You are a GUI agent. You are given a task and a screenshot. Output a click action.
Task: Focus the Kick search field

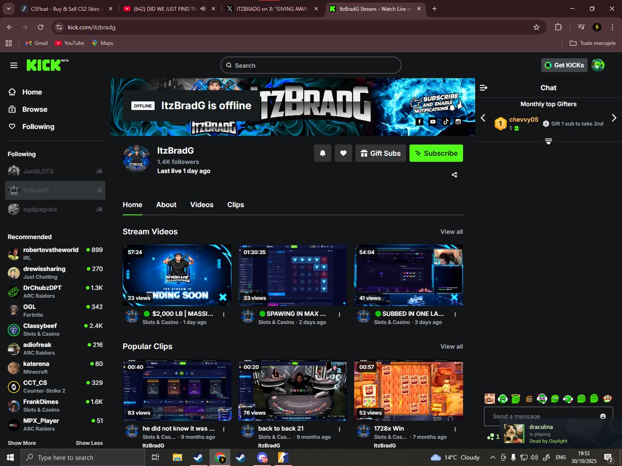click(x=311, y=65)
